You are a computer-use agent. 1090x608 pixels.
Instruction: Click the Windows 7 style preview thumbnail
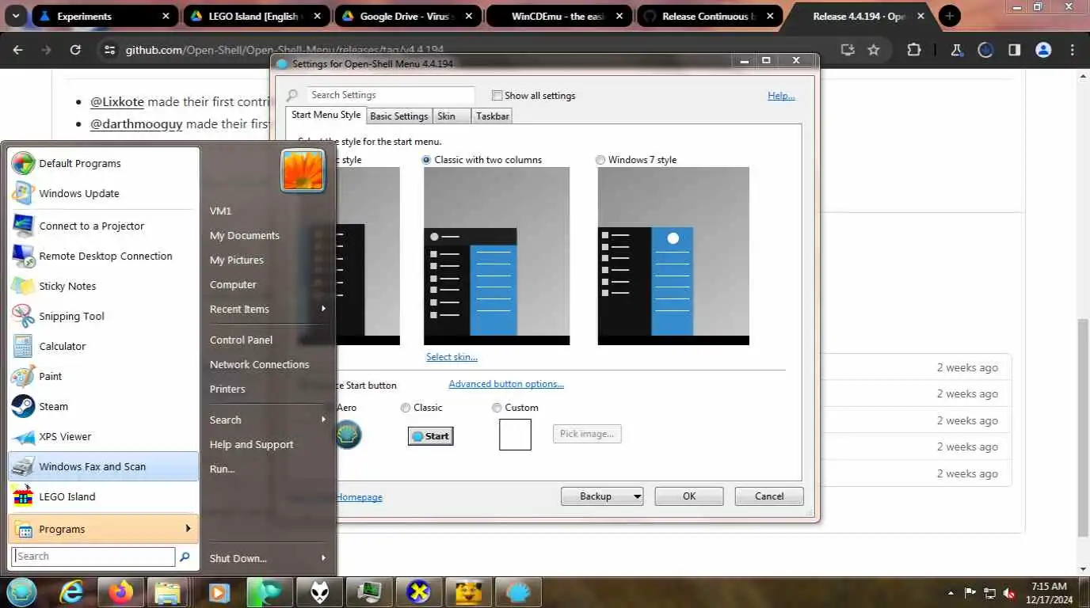coord(673,256)
